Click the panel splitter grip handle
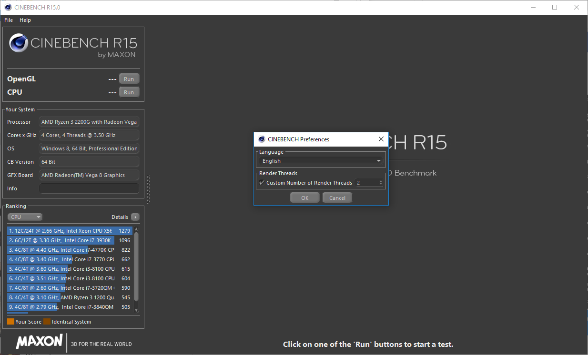Image resolution: width=588 pixels, height=355 pixels. pyautogui.click(x=149, y=189)
